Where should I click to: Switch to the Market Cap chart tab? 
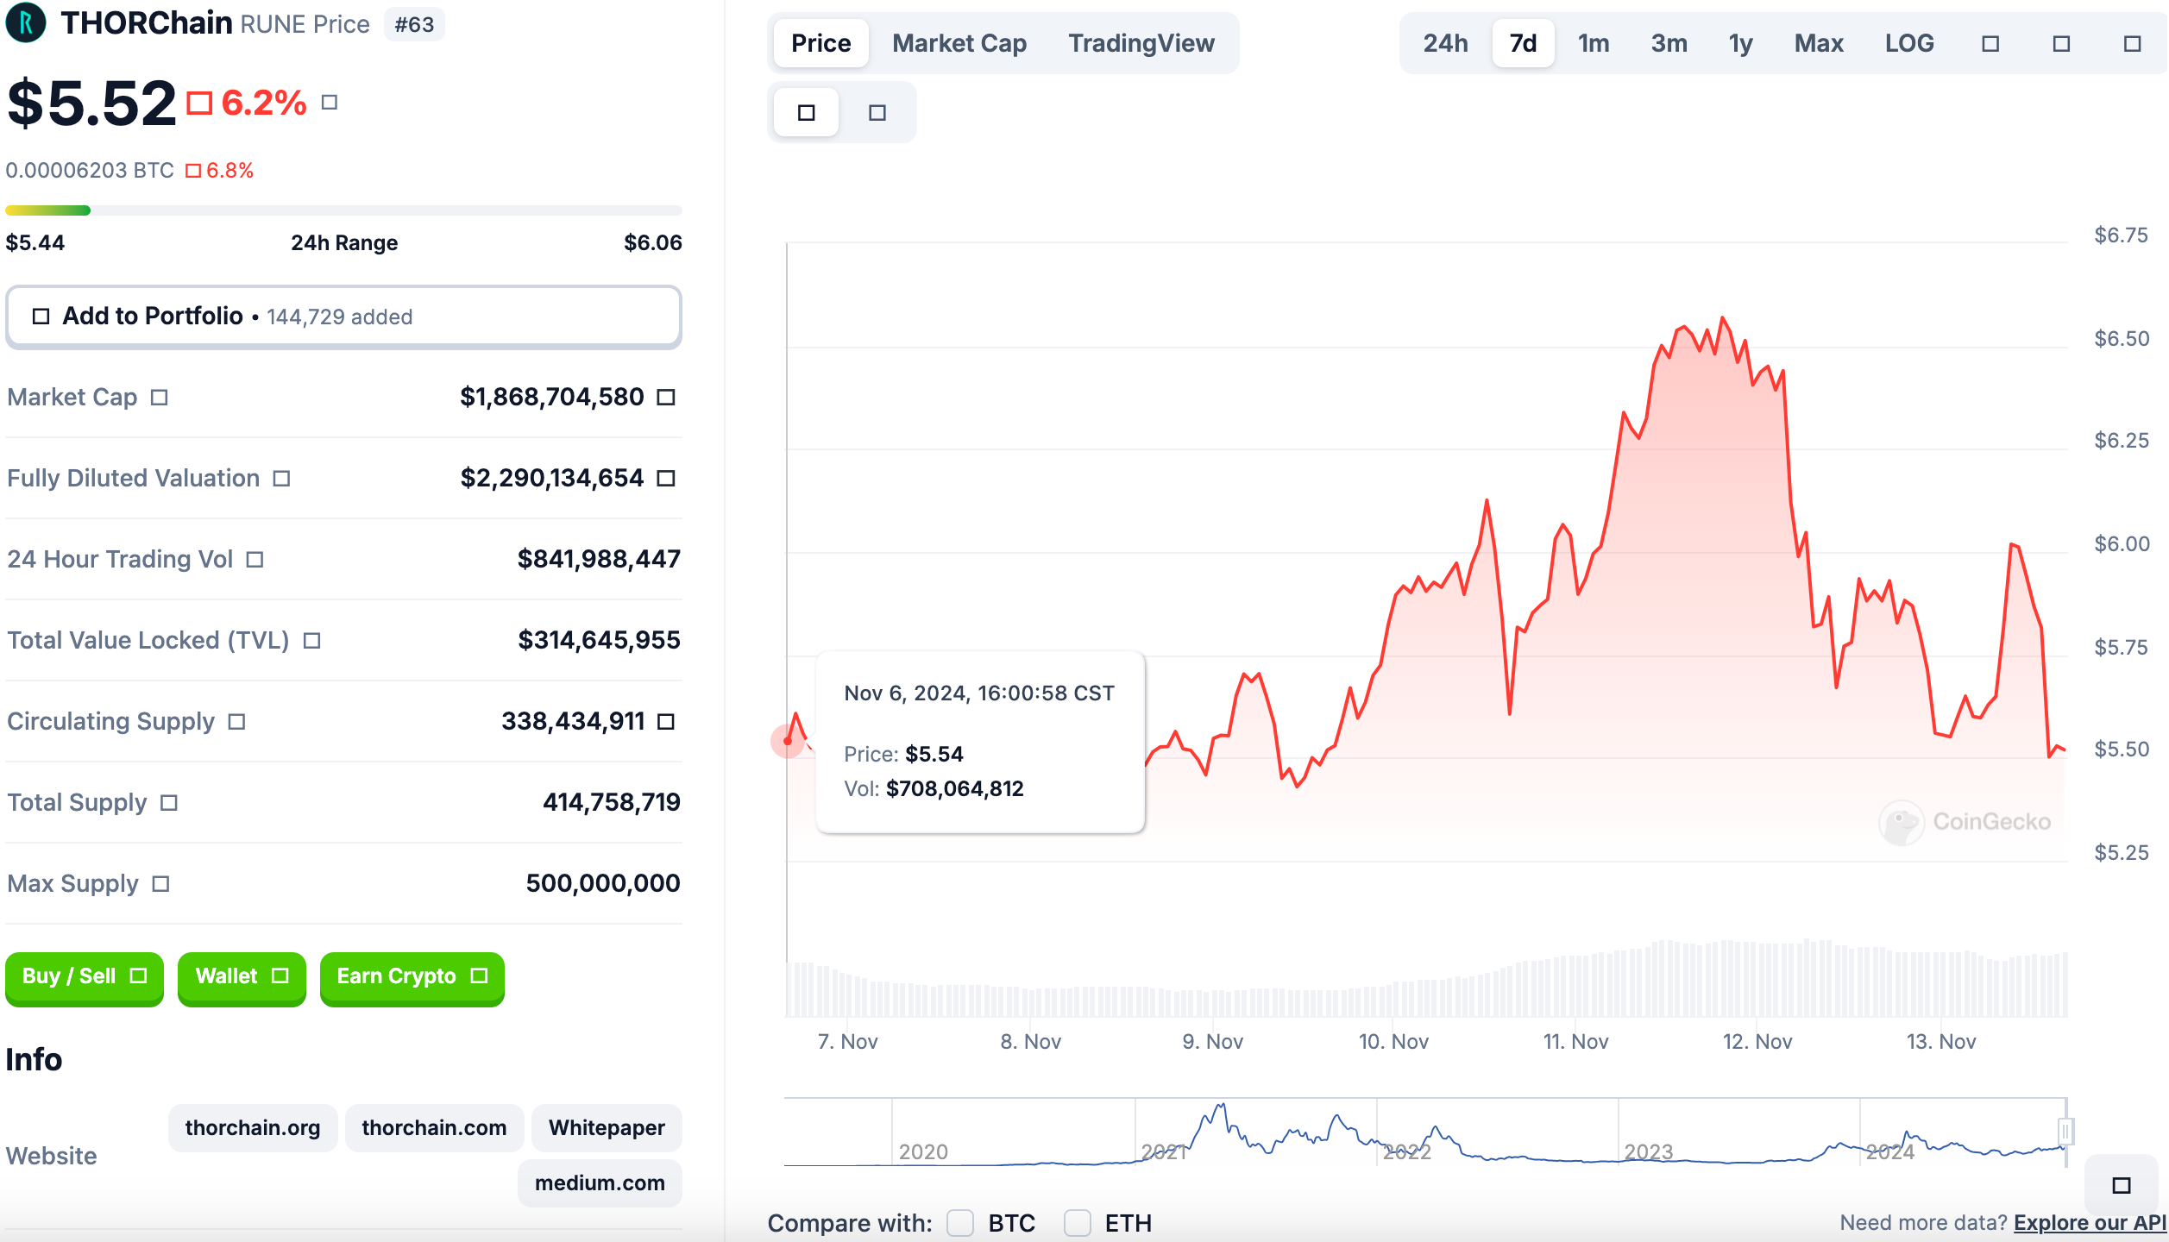click(x=959, y=44)
